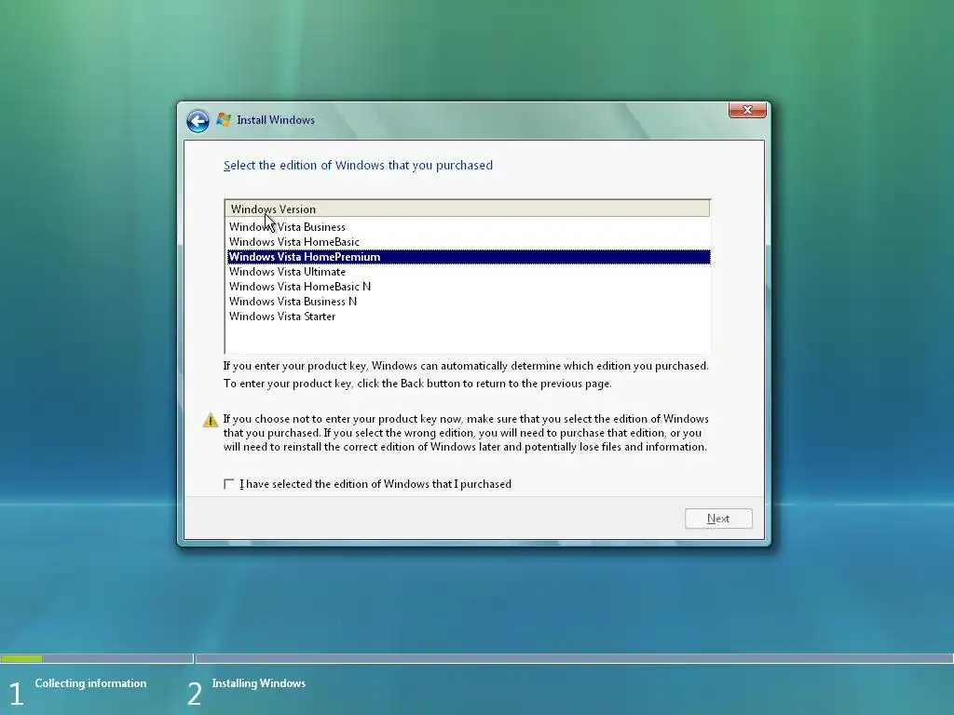
Task: Select Windows Vista HomeBasic edition
Action: point(469,242)
